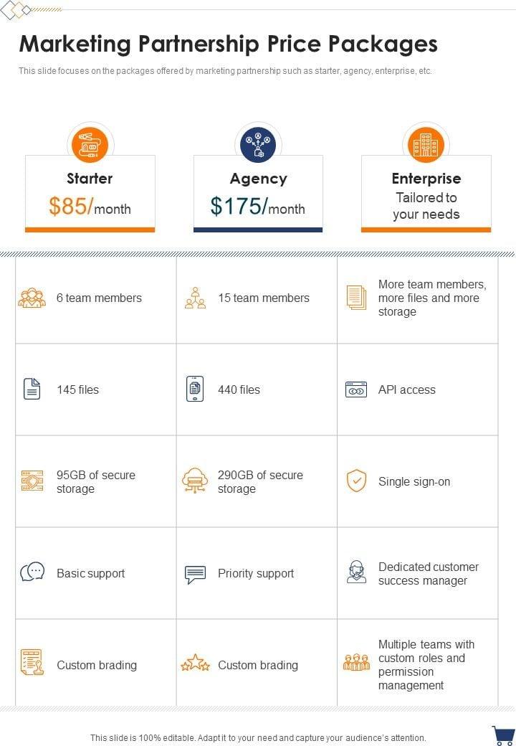Click the 145 files document icon
This screenshot has width=516, height=746.
point(32,389)
